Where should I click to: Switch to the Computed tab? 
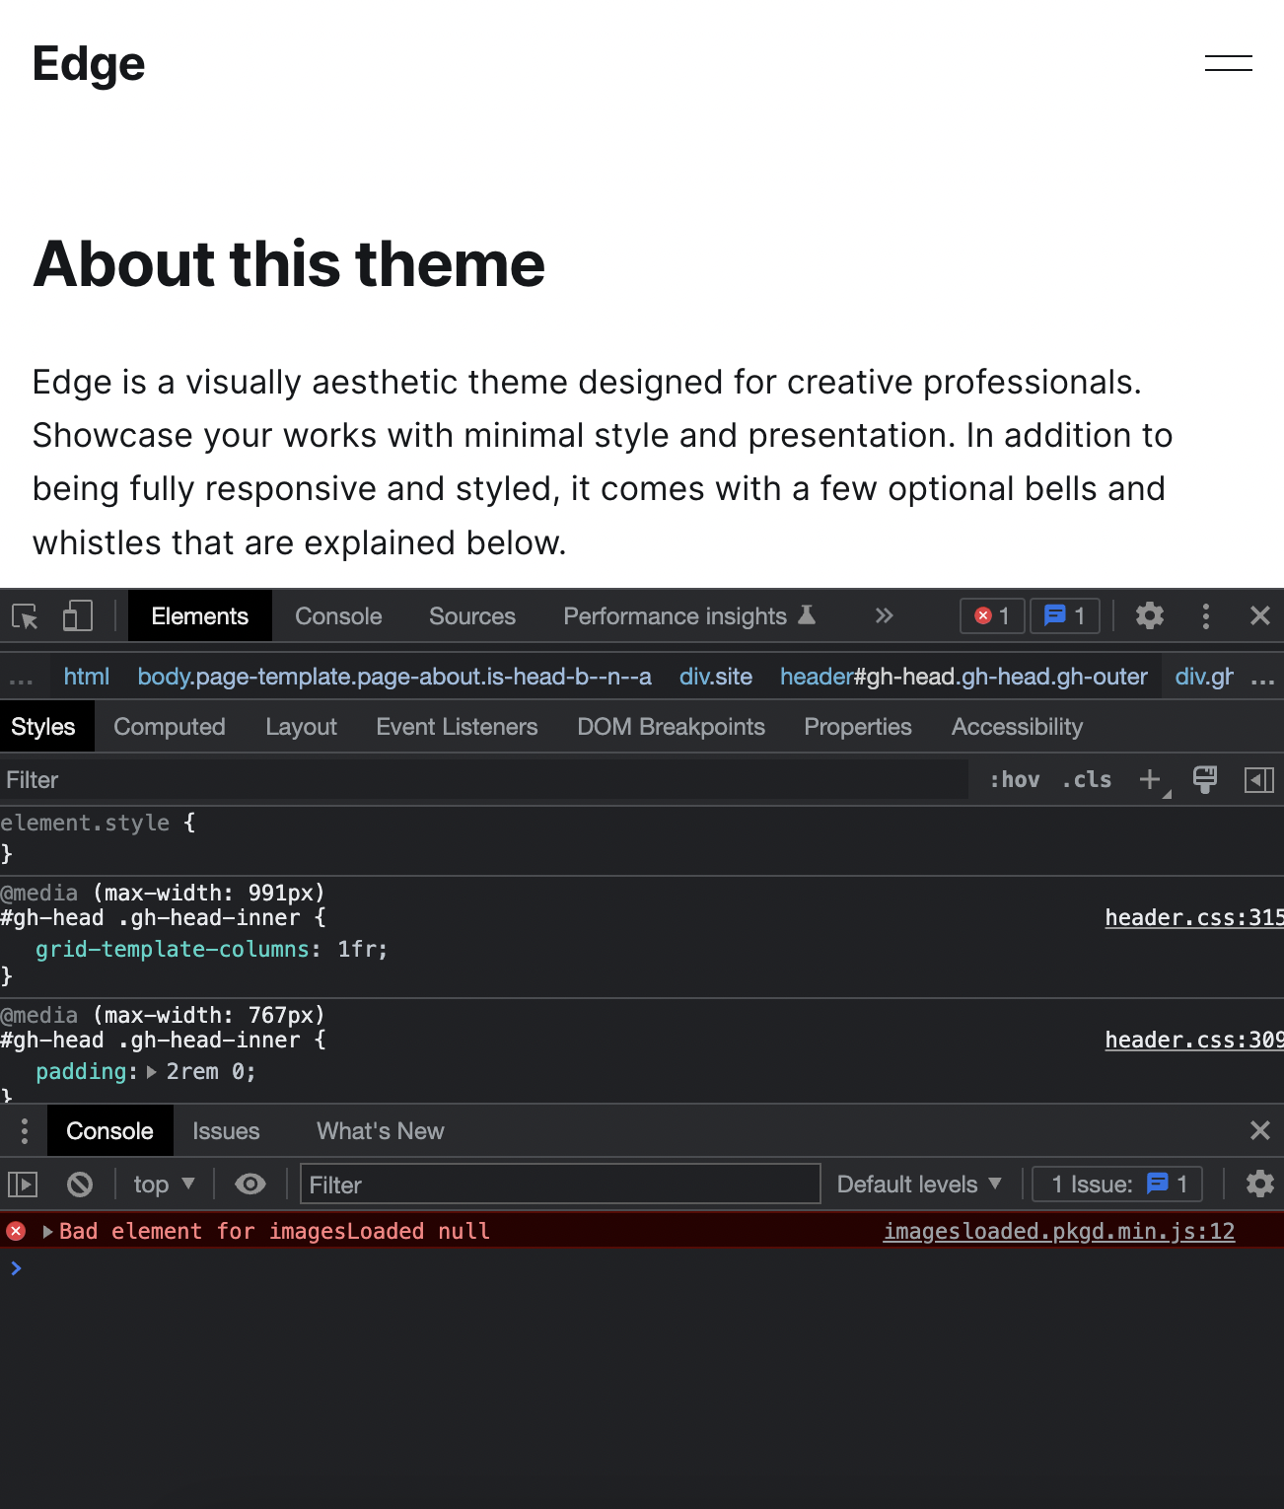point(169,727)
